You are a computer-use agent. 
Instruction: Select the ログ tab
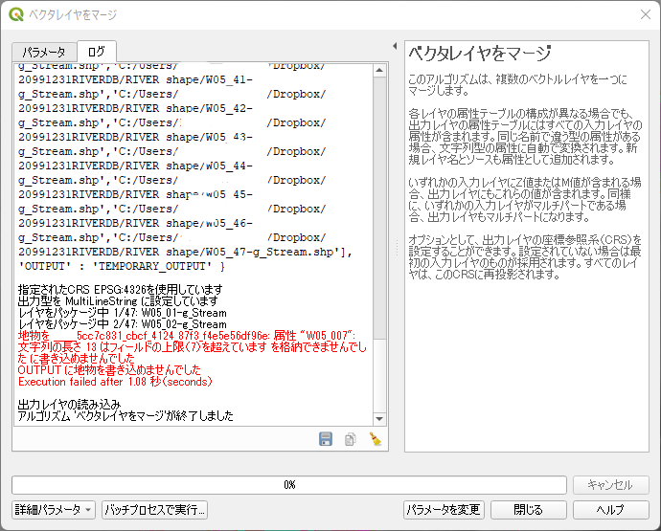point(96,52)
